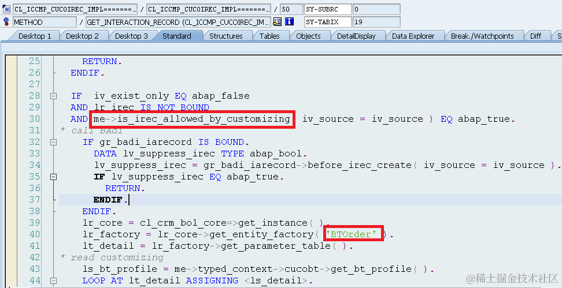562x288 pixels.
Task: Click the 'call BAdI' comment on line 31
Action: 97,130
